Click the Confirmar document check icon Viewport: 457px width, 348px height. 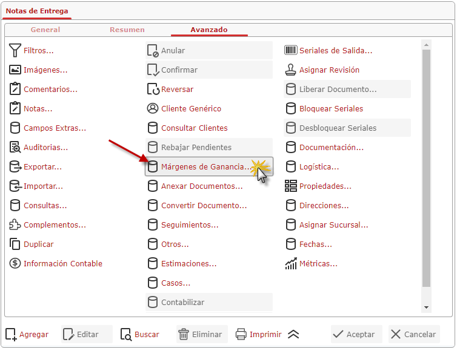pyautogui.click(x=153, y=70)
